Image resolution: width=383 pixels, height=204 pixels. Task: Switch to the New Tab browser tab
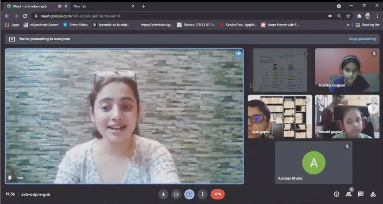[x=101, y=6]
